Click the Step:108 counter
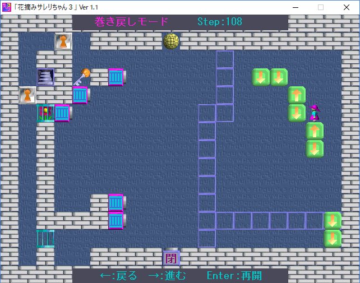The width and height of the screenshot is (360, 283). [220, 22]
